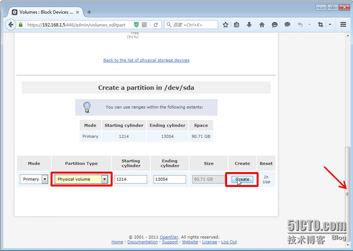The height and width of the screenshot is (251, 353).
Task: Open dropdown beside the crop icon
Action: (x=330, y=24)
